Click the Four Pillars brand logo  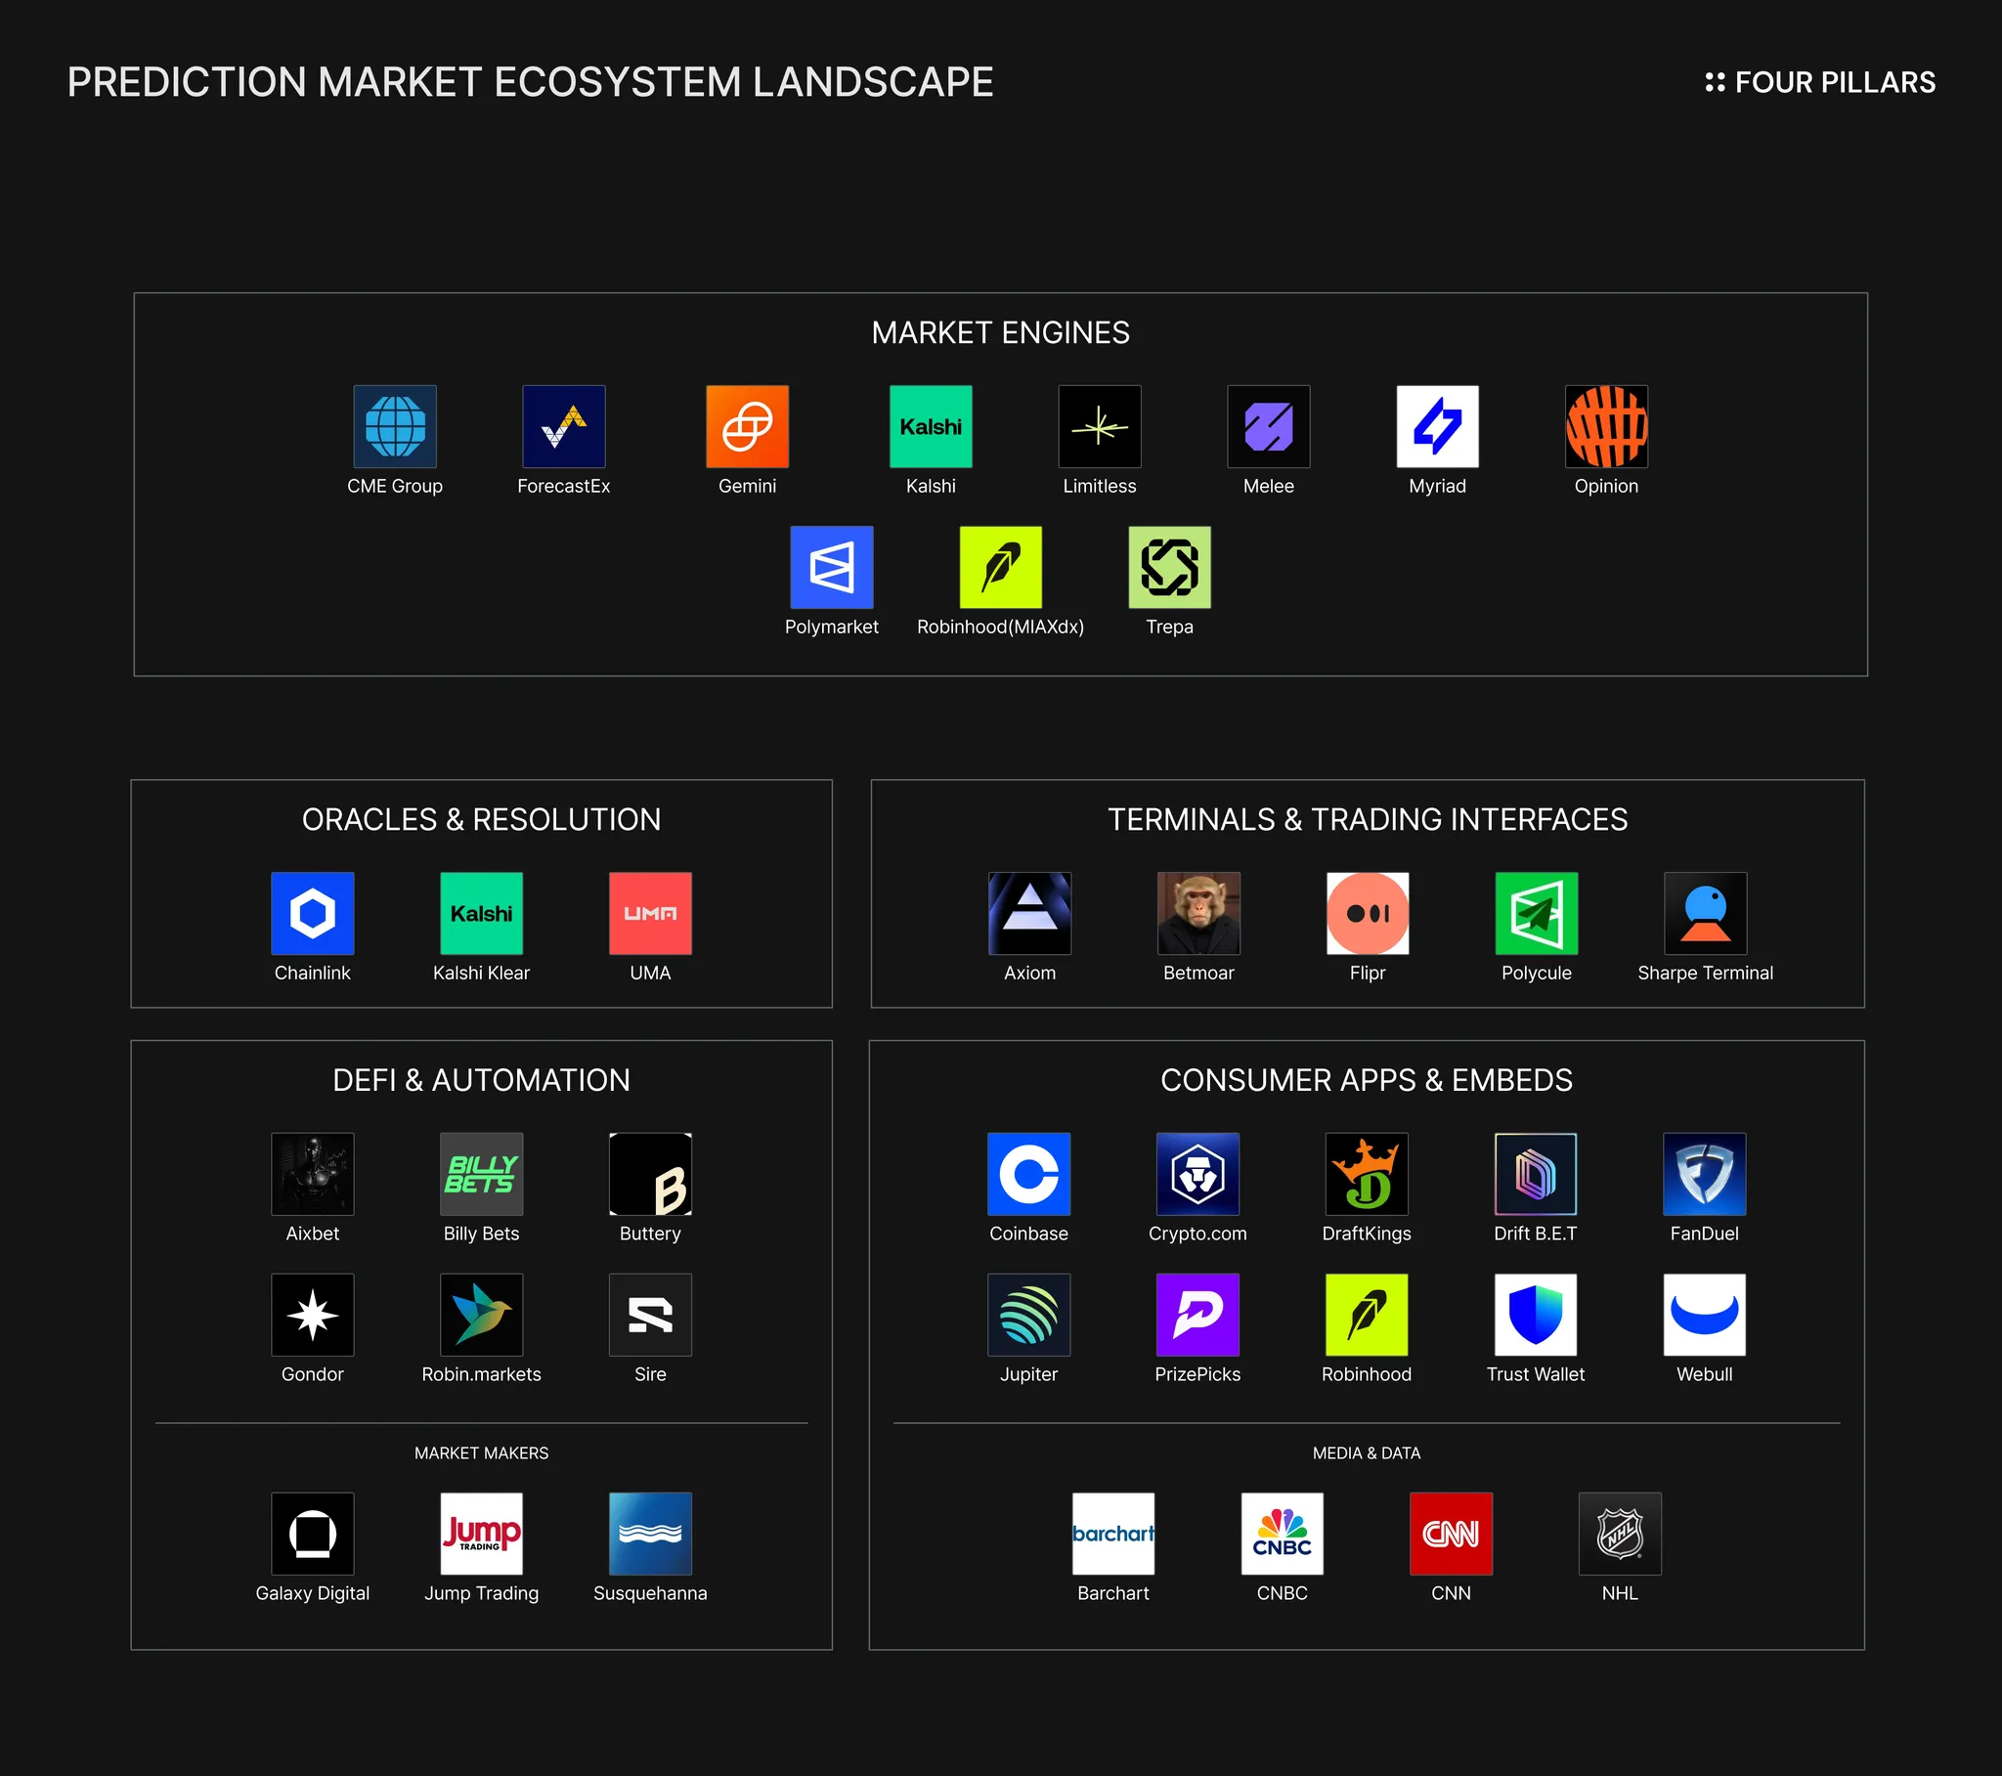(1820, 82)
